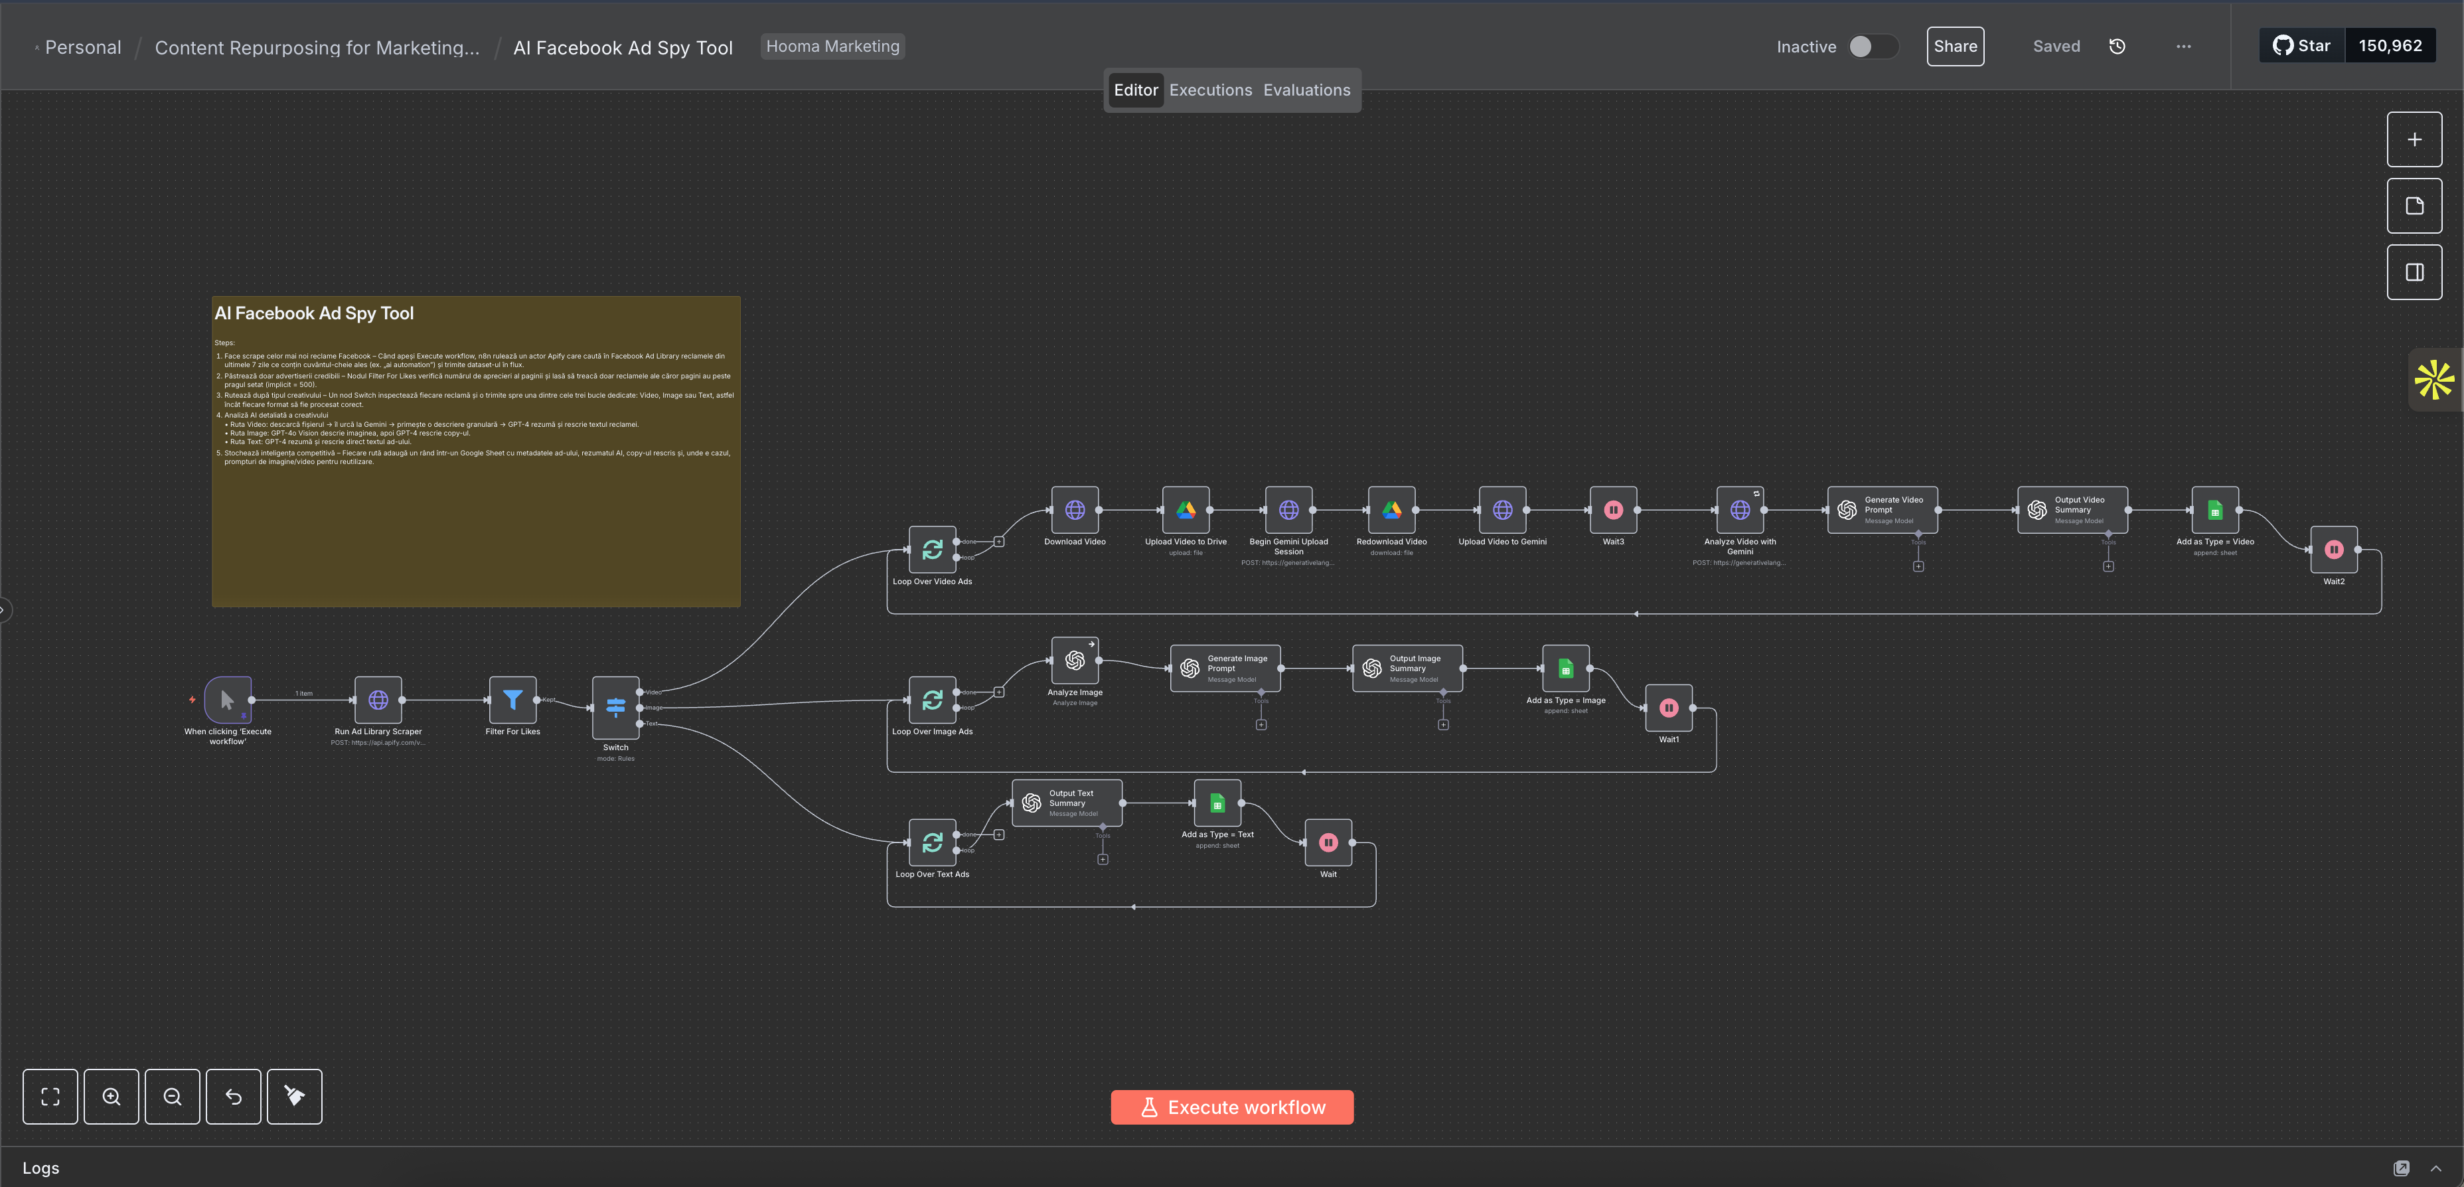The width and height of the screenshot is (2464, 1187).
Task: Open the workflow history clock icon
Action: 2117,47
